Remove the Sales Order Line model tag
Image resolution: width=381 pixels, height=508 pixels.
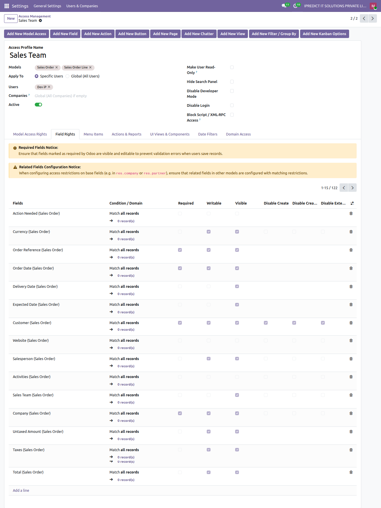pyautogui.click(x=90, y=67)
